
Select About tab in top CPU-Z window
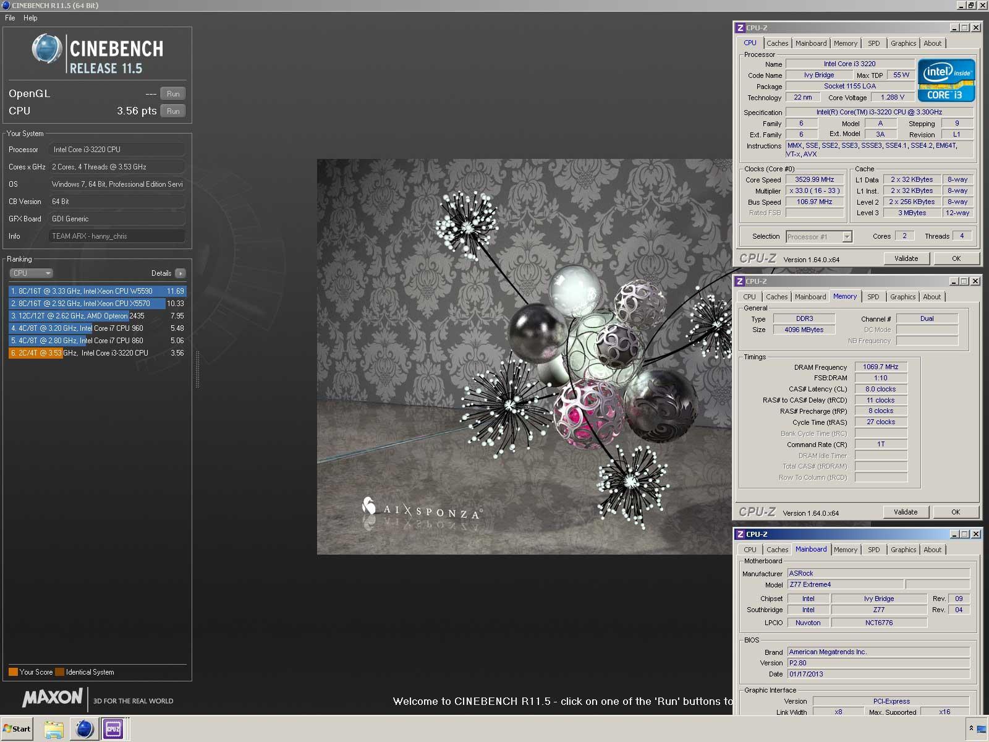[x=933, y=43]
